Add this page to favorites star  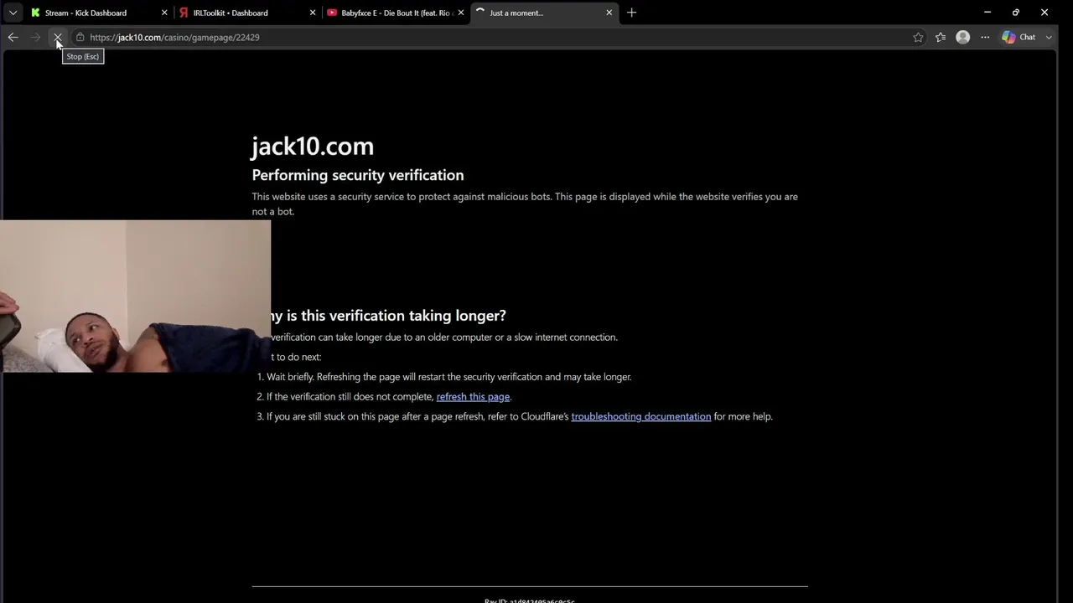918,37
